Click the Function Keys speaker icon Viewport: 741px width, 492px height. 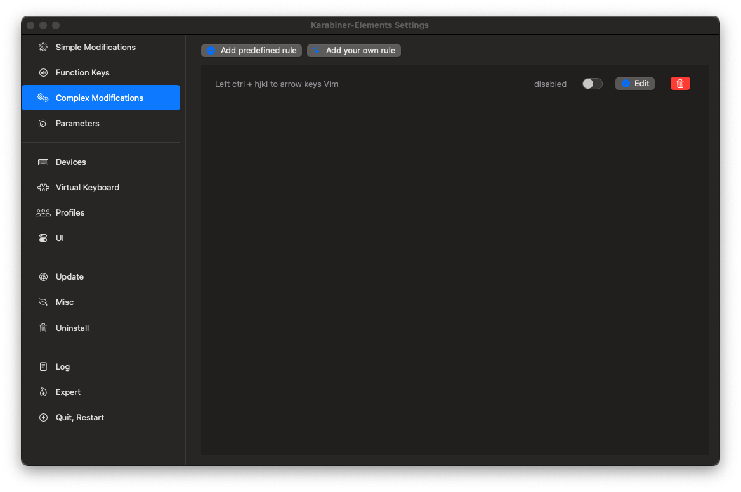tap(43, 73)
